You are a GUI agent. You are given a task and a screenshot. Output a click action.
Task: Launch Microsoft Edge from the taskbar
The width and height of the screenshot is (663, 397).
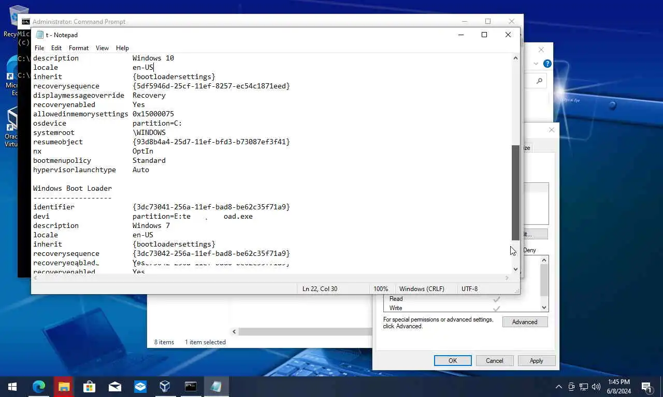39,386
